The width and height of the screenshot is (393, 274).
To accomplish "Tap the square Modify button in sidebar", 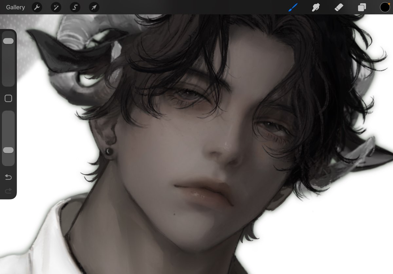I will 8,98.
